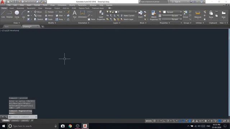Open the linetype ByLayer dropdown
This screenshot has height=129, width=230.
click(x=172, y=19)
